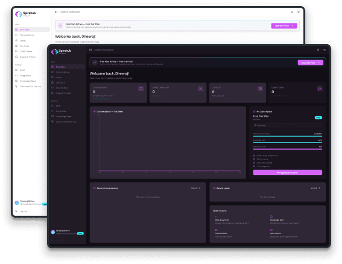Click Recent Conversations header icon
This screenshot has height=264, width=342.
[x=95, y=188]
